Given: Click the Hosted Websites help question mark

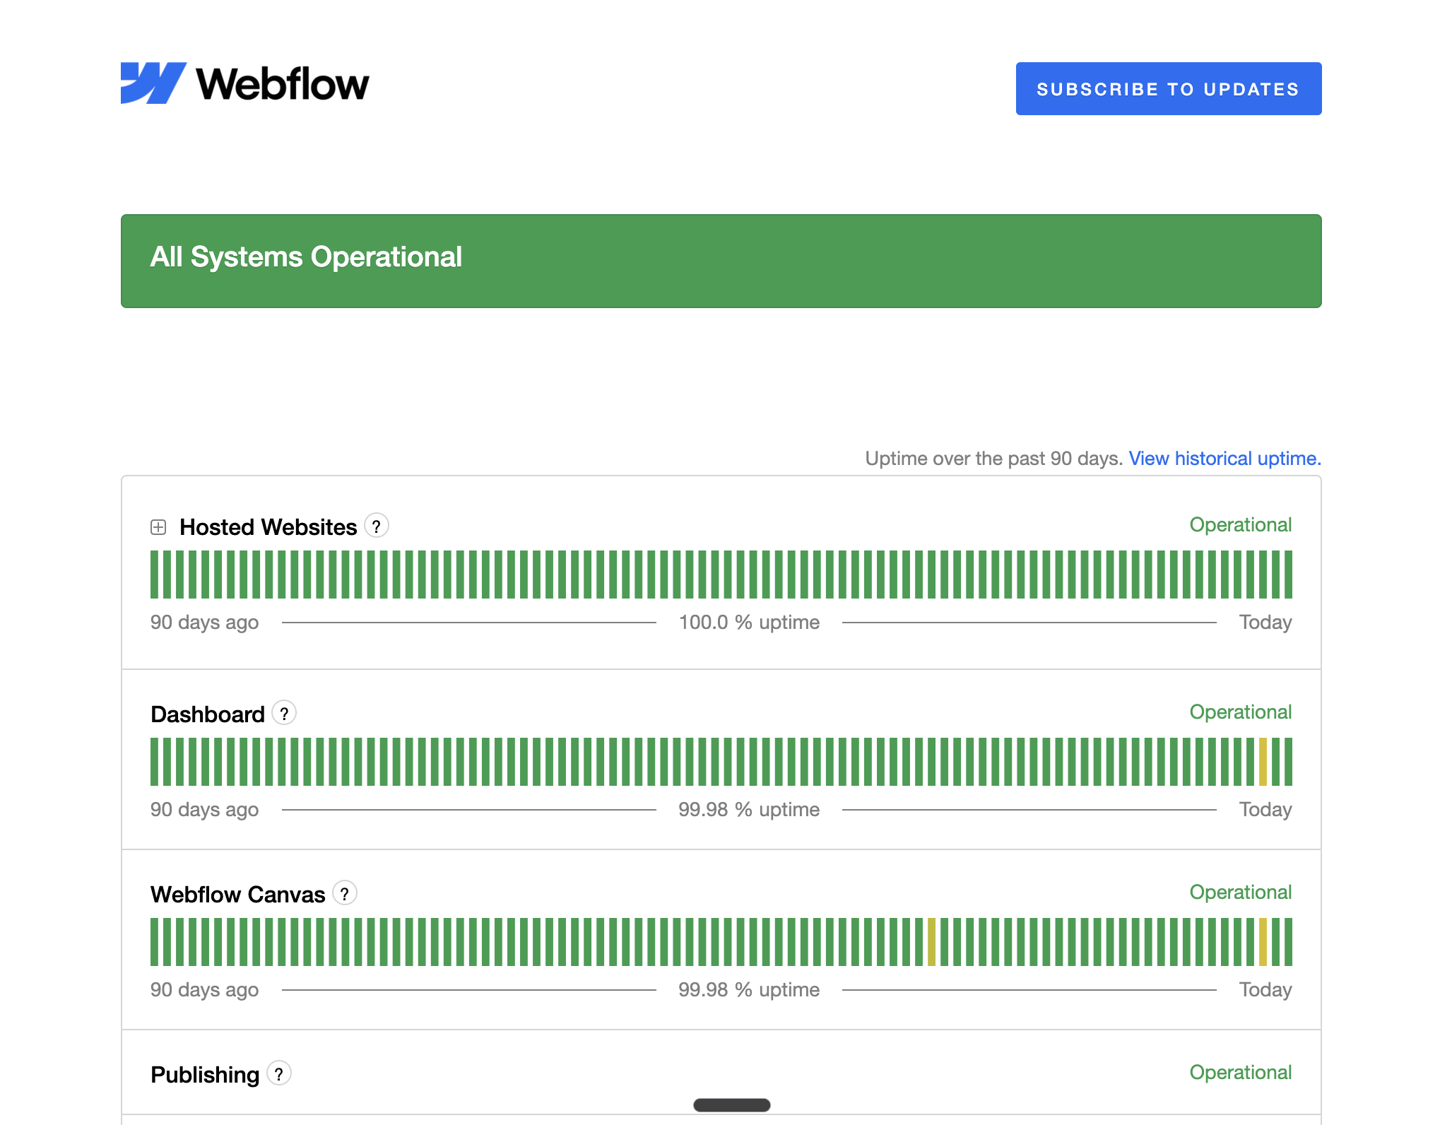Looking at the screenshot, I should (x=377, y=526).
